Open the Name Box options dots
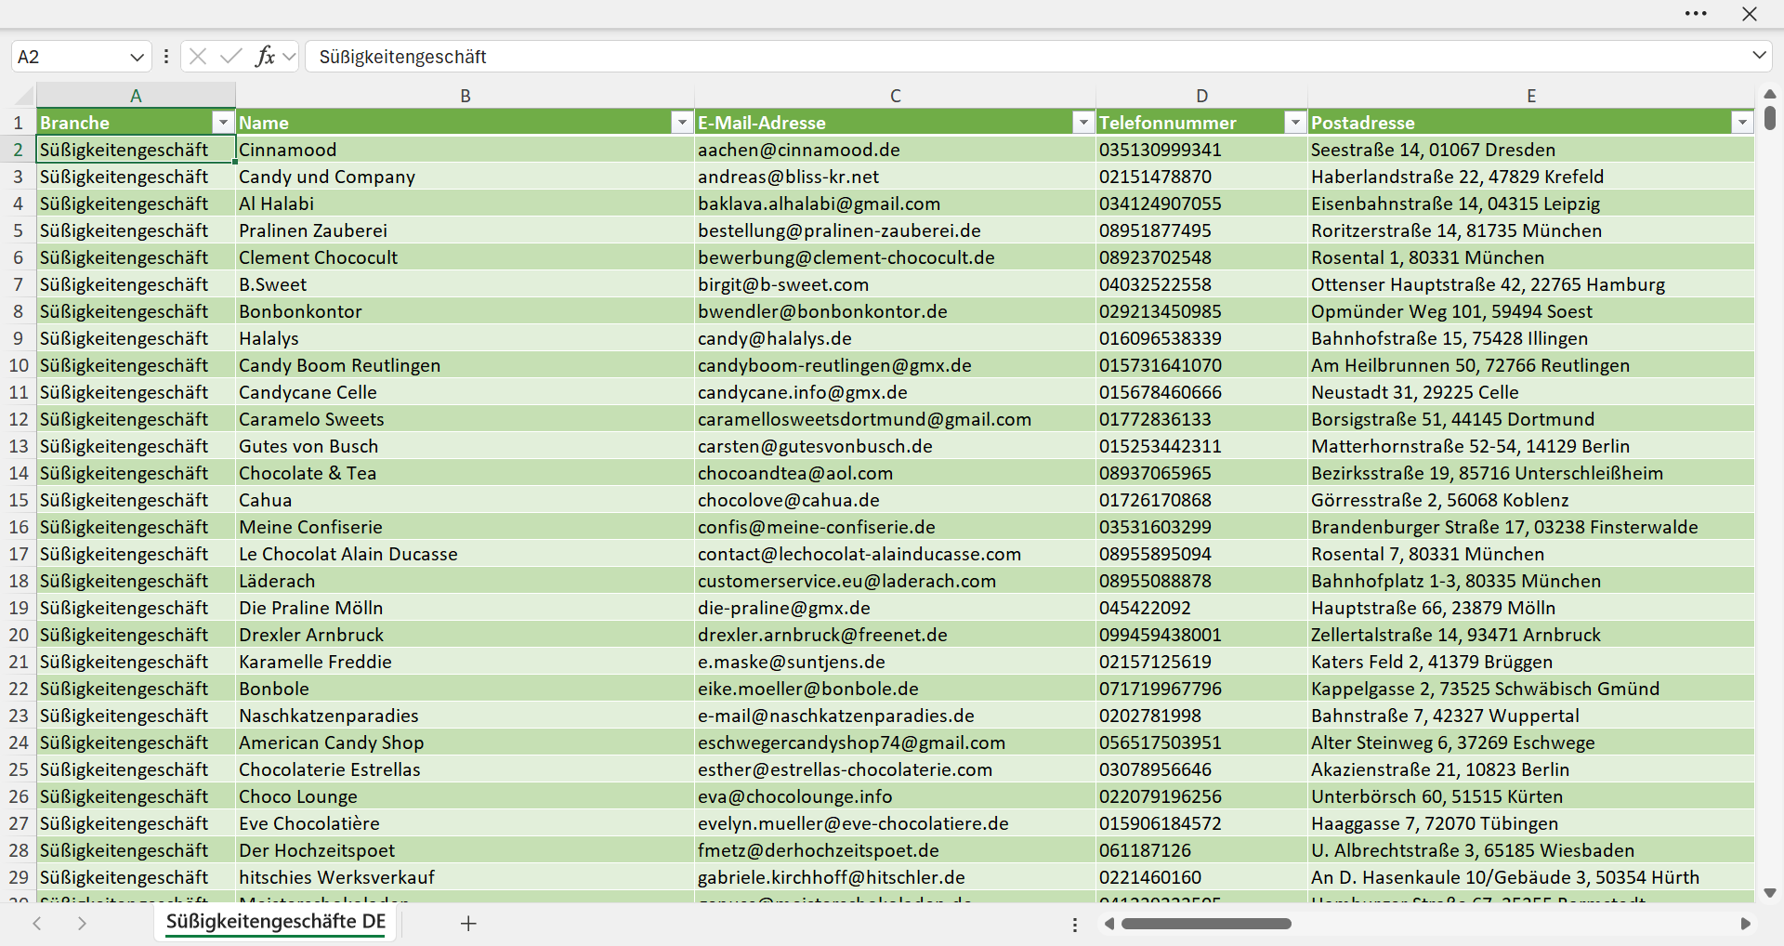The height and width of the screenshot is (946, 1784). (x=166, y=57)
